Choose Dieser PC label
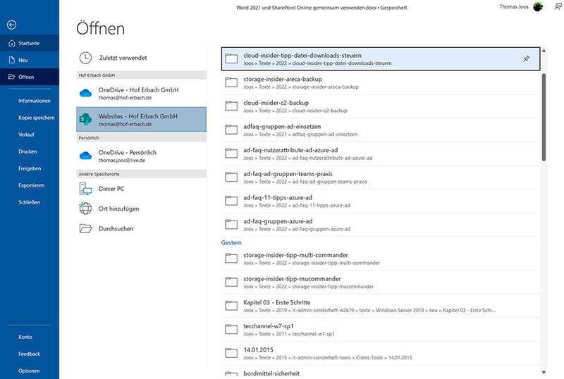 click(111, 189)
